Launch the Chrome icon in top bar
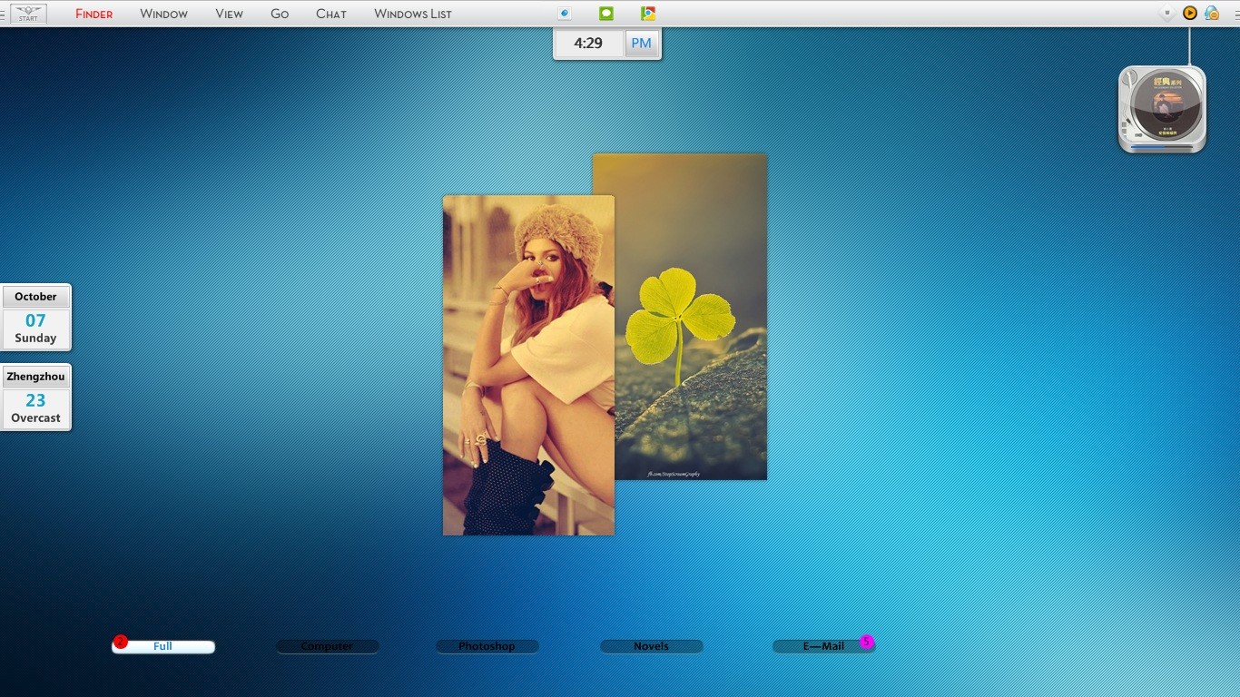Image resolution: width=1240 pixels, height=697 pixels. 647,14
